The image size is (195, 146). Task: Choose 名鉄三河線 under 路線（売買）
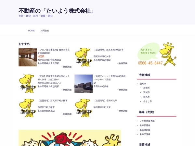(145, 134)
